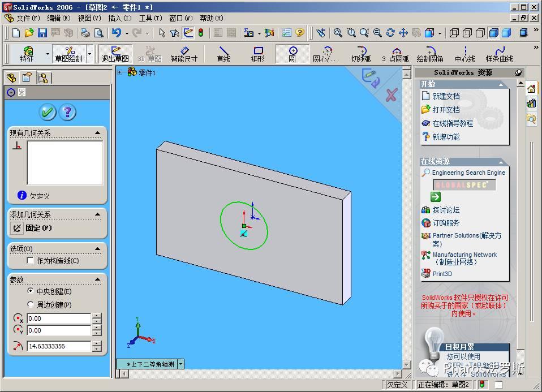
Task: Click the Print Preview icon
Action: point(99,33)
